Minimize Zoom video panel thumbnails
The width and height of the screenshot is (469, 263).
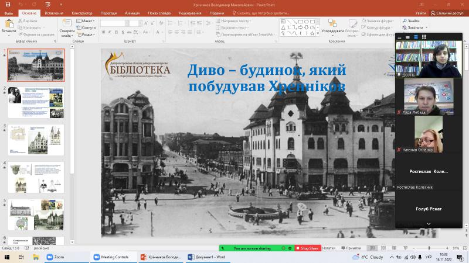(x=400, y=37)
